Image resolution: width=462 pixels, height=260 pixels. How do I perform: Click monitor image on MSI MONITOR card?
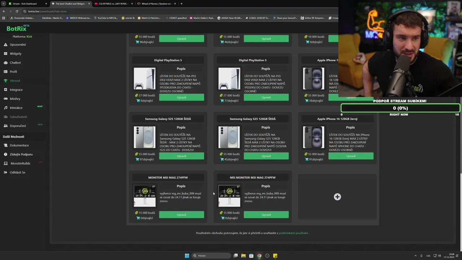coord(229,196)
